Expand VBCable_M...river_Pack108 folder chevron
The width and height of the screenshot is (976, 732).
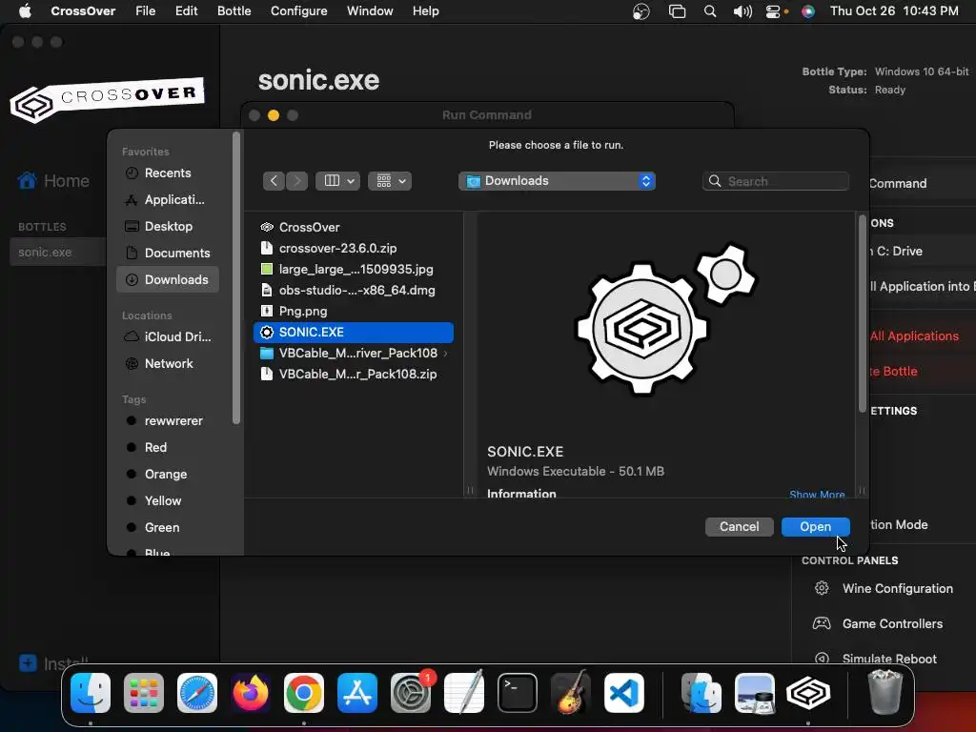pos(445,354)
